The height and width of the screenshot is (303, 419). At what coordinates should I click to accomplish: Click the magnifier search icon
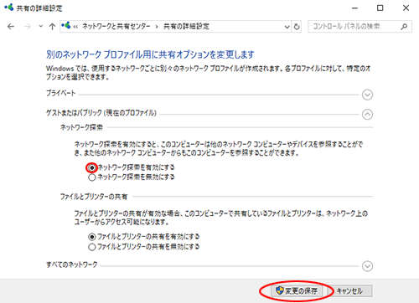pos(404,27)
